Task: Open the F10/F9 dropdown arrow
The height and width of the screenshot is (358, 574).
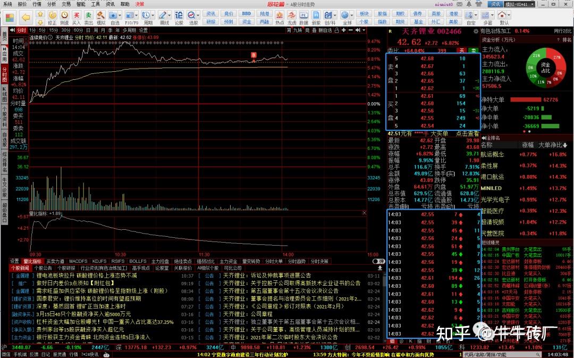Action: point(136,15)
